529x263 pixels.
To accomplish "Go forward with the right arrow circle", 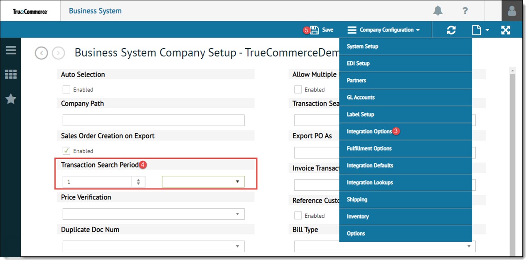I will click(x=59, y=53).
